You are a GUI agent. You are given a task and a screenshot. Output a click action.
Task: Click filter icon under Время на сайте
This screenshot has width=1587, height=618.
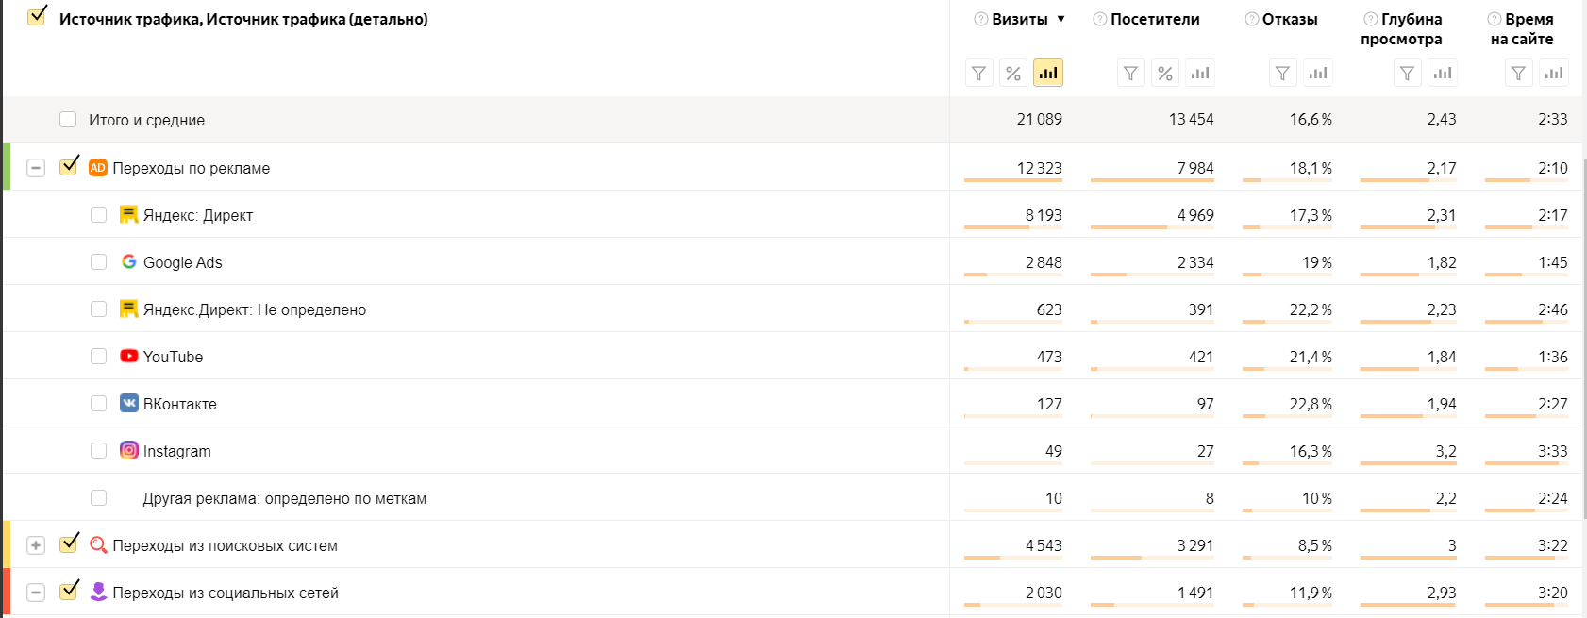(1518, 73)
